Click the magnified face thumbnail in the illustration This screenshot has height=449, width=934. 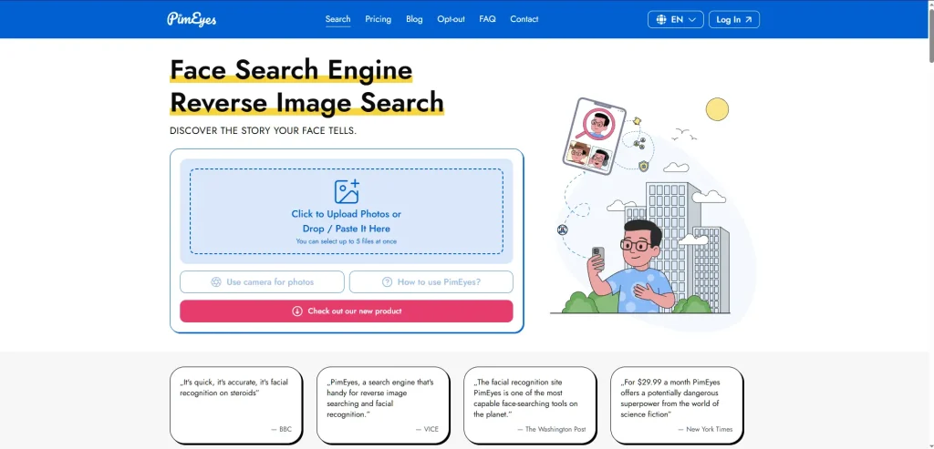coord(599,123)
